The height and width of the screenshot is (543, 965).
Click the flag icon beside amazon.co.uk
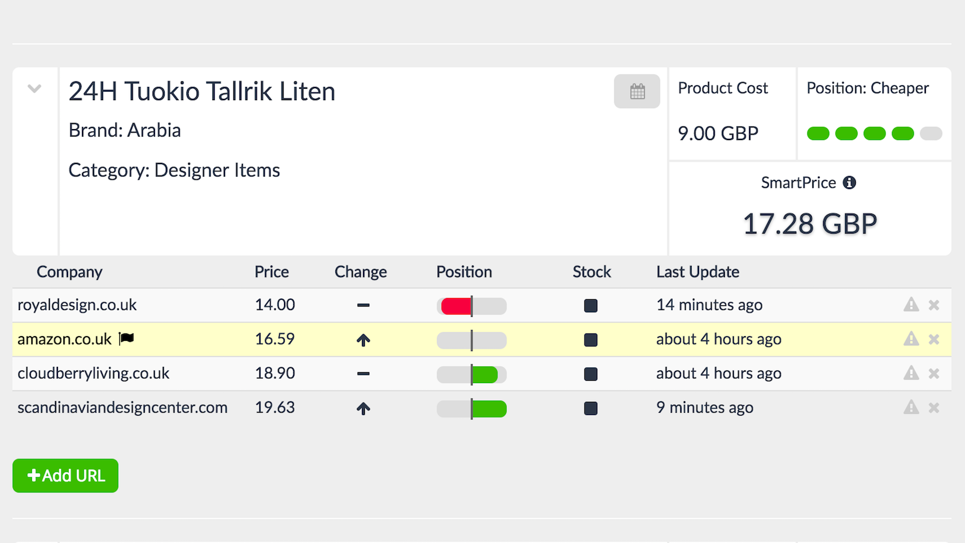[x=126, y=339]
